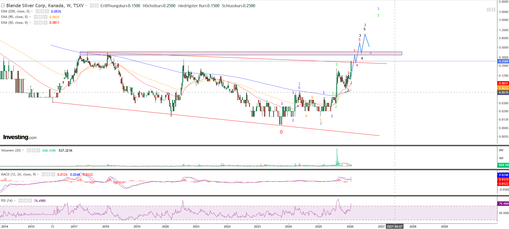Open the Volumen (20) dropdown arrow

23,150
